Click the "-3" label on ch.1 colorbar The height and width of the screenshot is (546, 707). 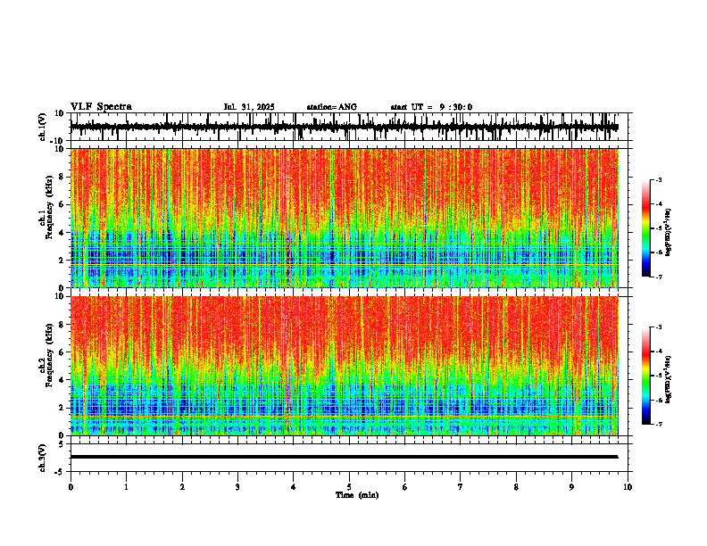[658, 180]
